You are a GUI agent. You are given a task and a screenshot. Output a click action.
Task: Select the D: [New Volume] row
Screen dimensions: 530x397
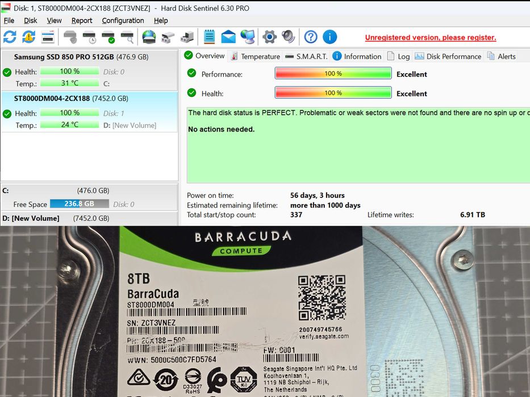[x=89, y=218]
